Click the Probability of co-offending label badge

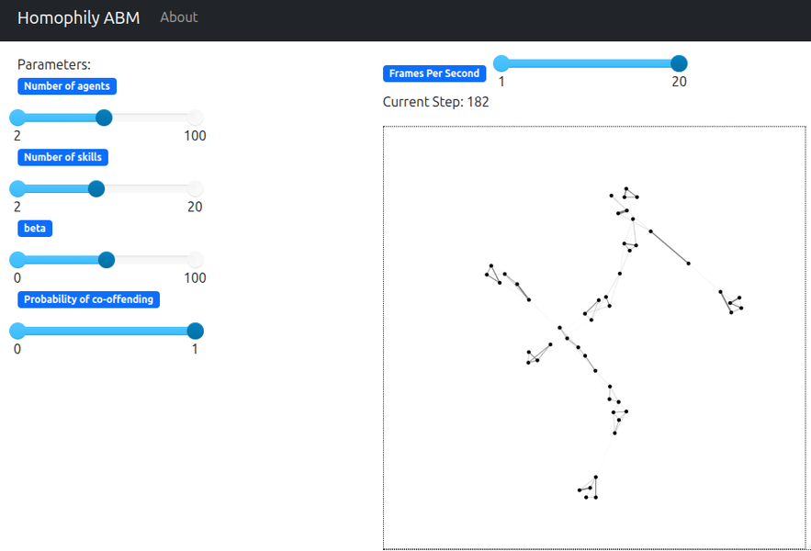89,299
